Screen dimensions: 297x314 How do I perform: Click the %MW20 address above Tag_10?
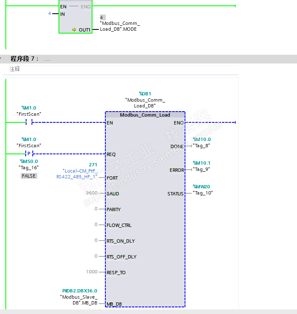(201, 187)
